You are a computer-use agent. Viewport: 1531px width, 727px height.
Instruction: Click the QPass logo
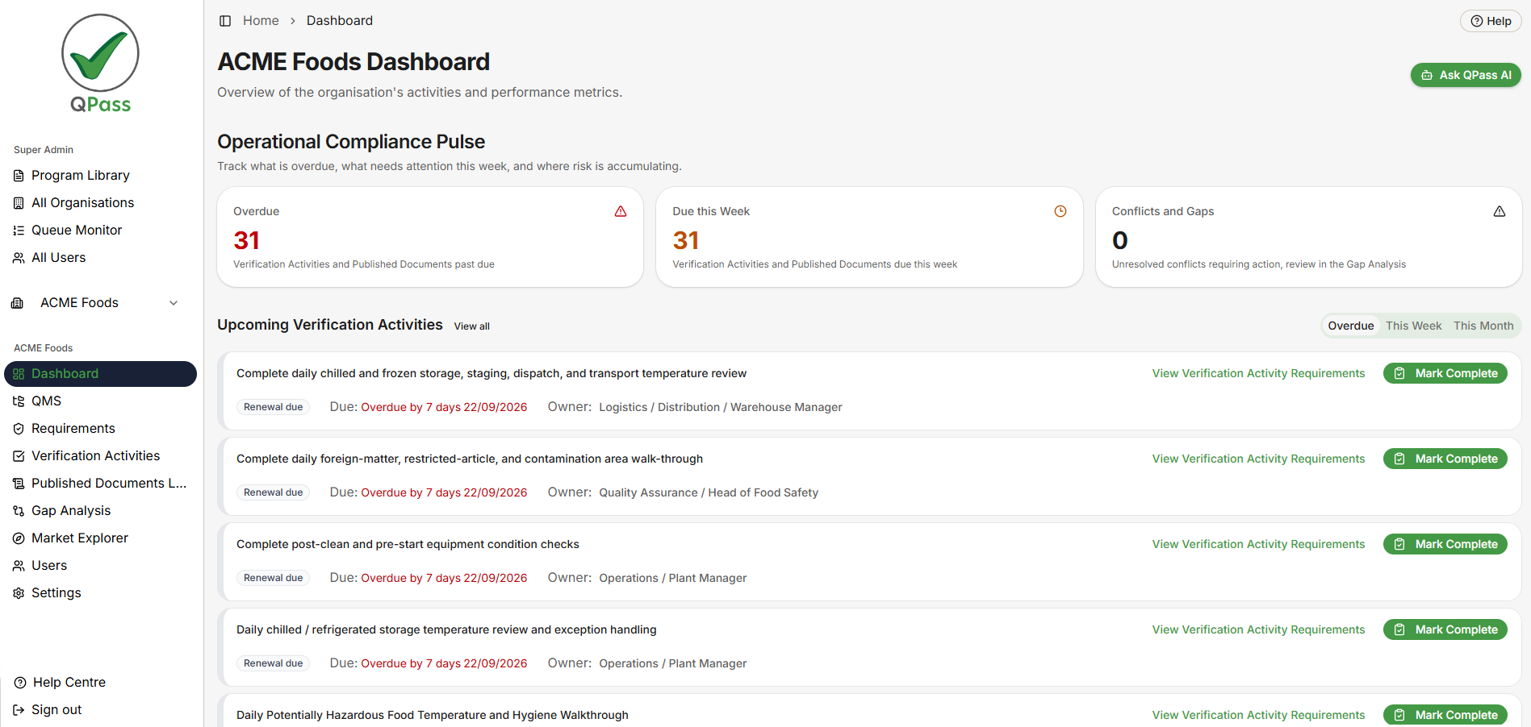pos(101,63)
